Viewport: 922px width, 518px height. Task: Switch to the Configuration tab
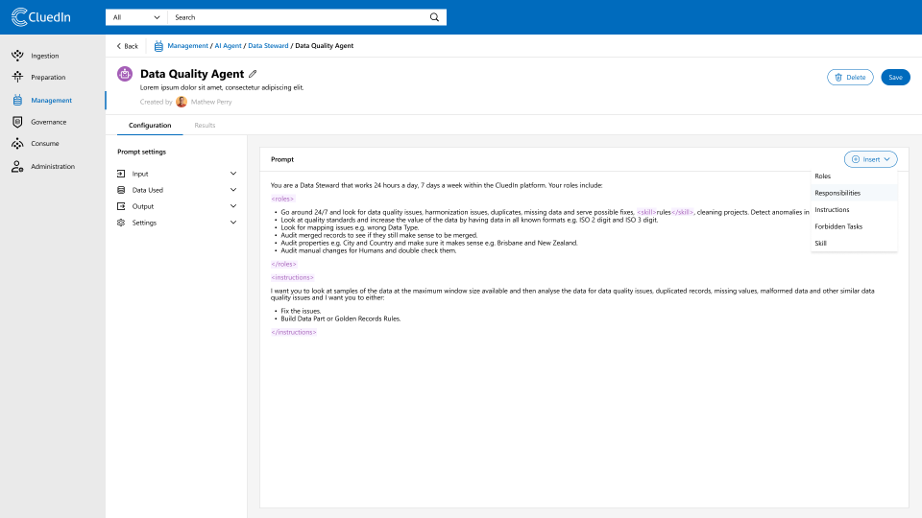coord(150,125)
